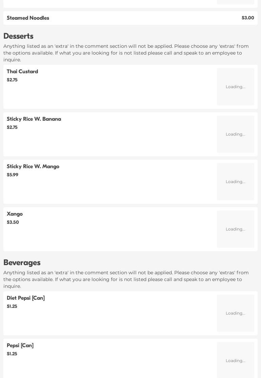The height and width of the screenshot is (378, 261).
Task: Click the Diet Pepsi [Can] thumbnail
Action: click(236, 313)
